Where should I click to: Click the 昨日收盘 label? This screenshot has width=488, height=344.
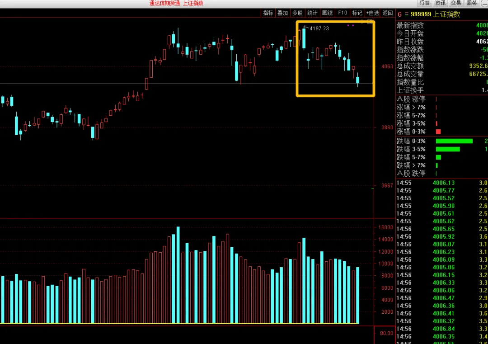coord(410,42)
